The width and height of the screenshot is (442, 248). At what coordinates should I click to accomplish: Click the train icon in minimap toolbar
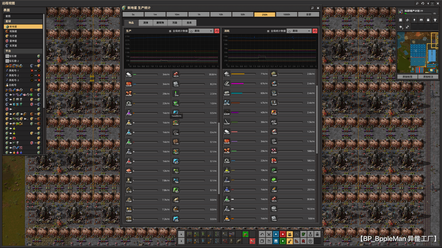pos(428,20)
